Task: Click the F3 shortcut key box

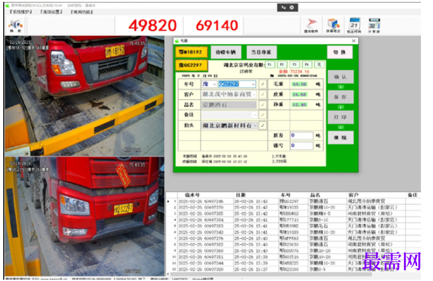Action: point(294,64)
